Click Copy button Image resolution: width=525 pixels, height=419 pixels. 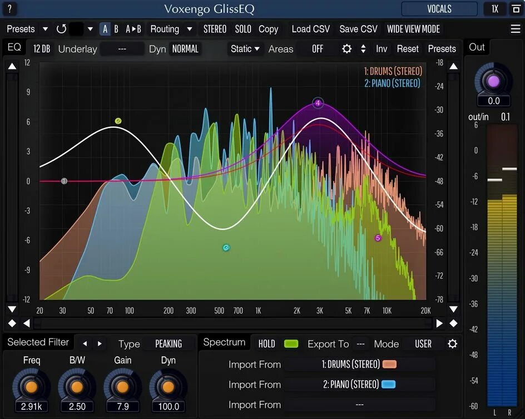click(x=268, y=29)
